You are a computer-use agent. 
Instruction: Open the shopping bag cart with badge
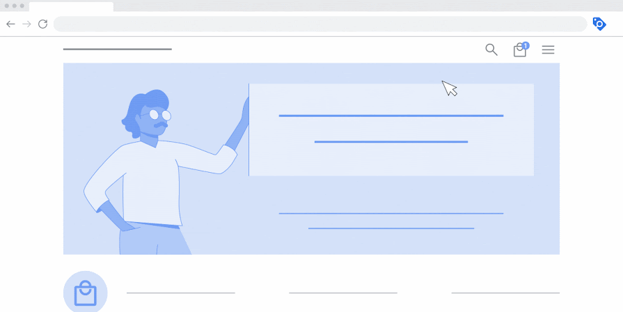coord(521,49)
